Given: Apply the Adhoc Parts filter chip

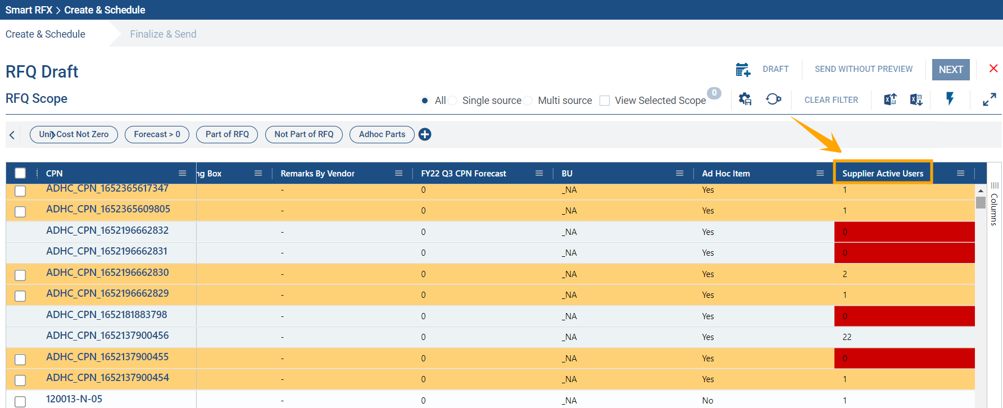Looking at the screenshot, I should pyautogui.click(x=382, y=134).
